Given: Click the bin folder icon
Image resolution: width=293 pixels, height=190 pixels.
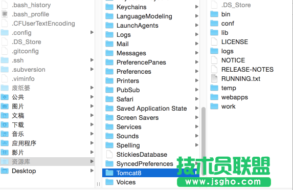Looking at the screenshot, I should [214, 14].
